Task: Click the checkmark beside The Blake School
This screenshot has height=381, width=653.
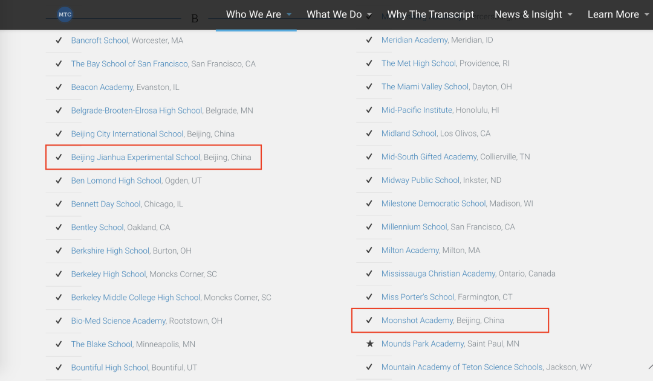Action: 59,344
